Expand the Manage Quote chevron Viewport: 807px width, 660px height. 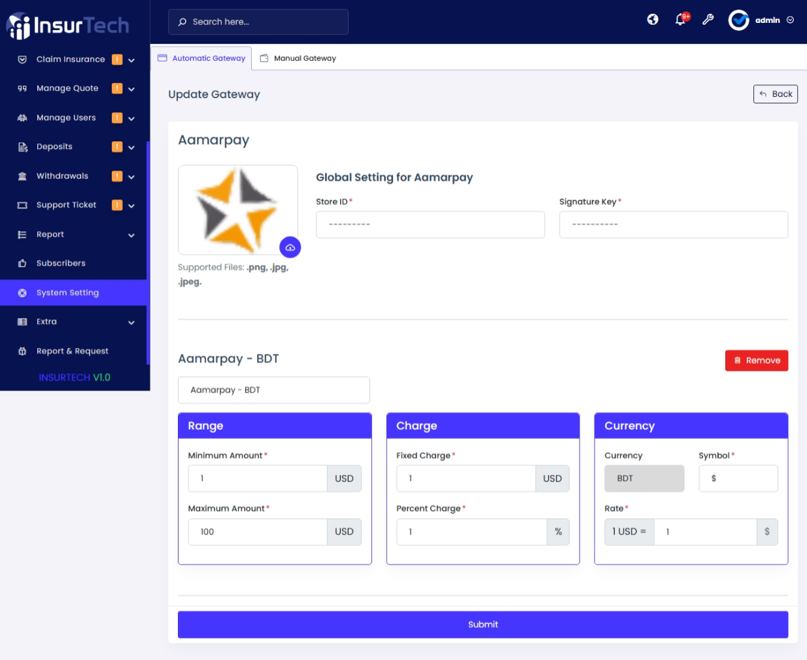(x=131, y=89)
